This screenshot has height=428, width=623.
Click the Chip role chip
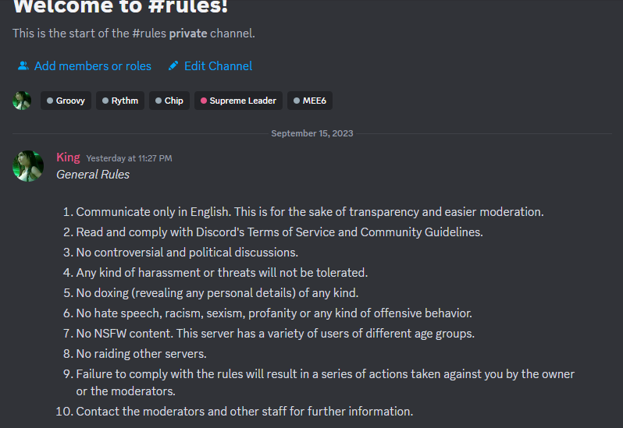pyautogui.click(x=169, y=101)
